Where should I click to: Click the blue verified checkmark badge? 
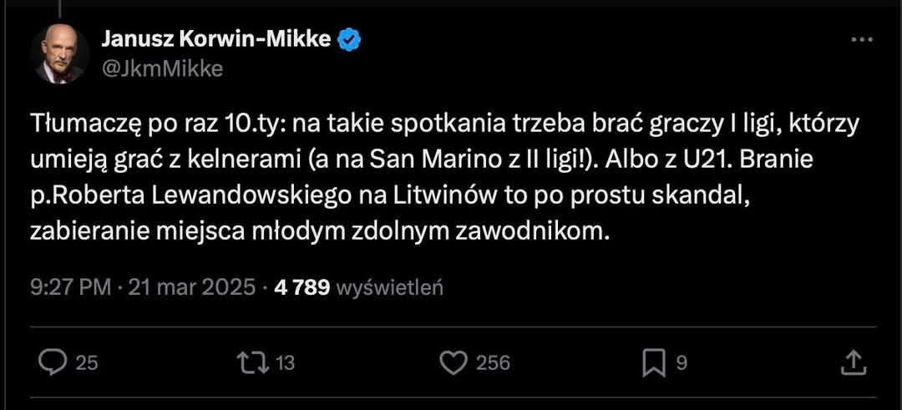tap(349, 40)
